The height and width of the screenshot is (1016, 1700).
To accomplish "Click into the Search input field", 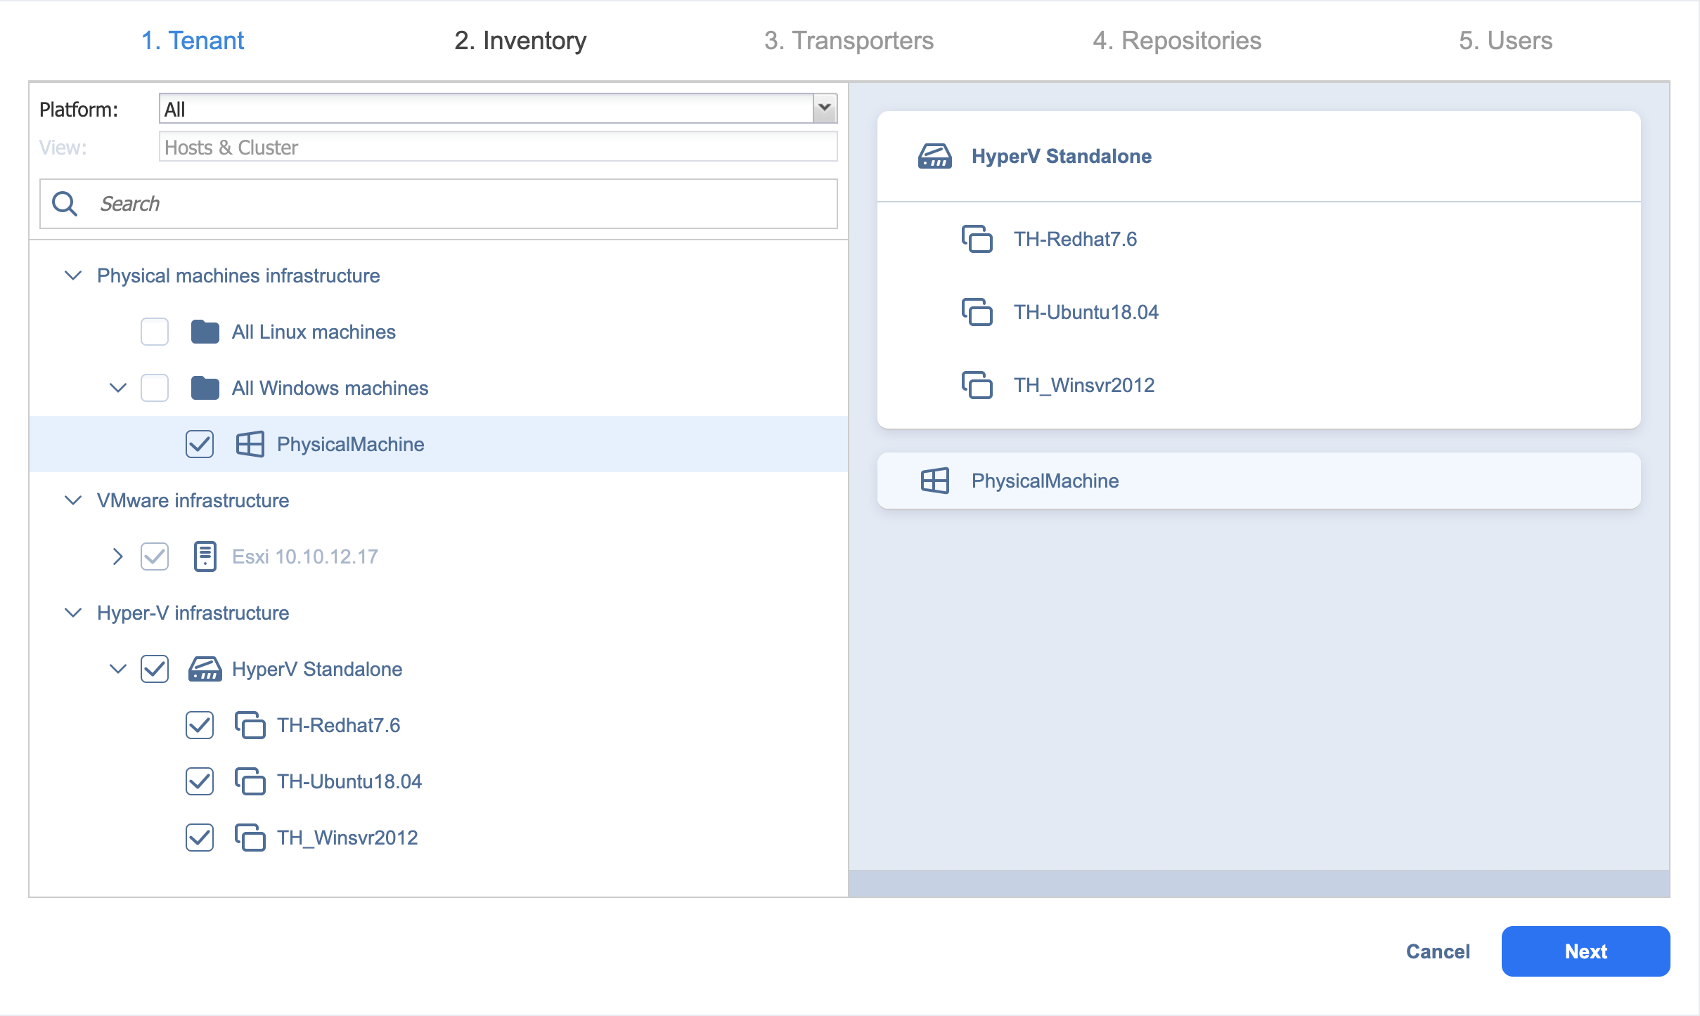I will click(x=439, y=204).
